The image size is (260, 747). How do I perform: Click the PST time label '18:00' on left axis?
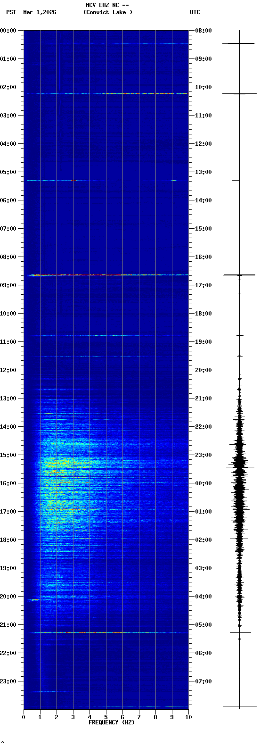tap(8, 540)
